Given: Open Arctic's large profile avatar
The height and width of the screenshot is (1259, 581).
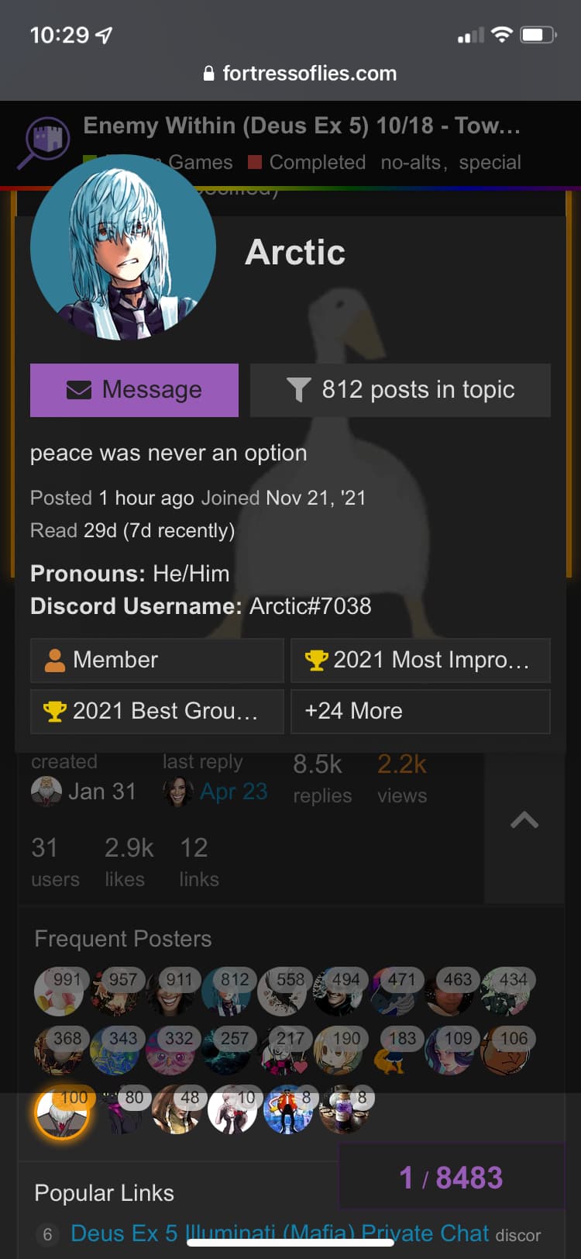Looking at the screenshot, I should [x=123, y=247].
